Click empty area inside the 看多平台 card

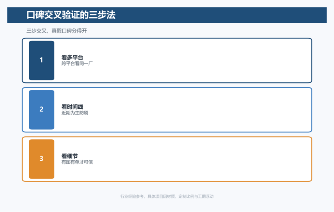[202, 61]
